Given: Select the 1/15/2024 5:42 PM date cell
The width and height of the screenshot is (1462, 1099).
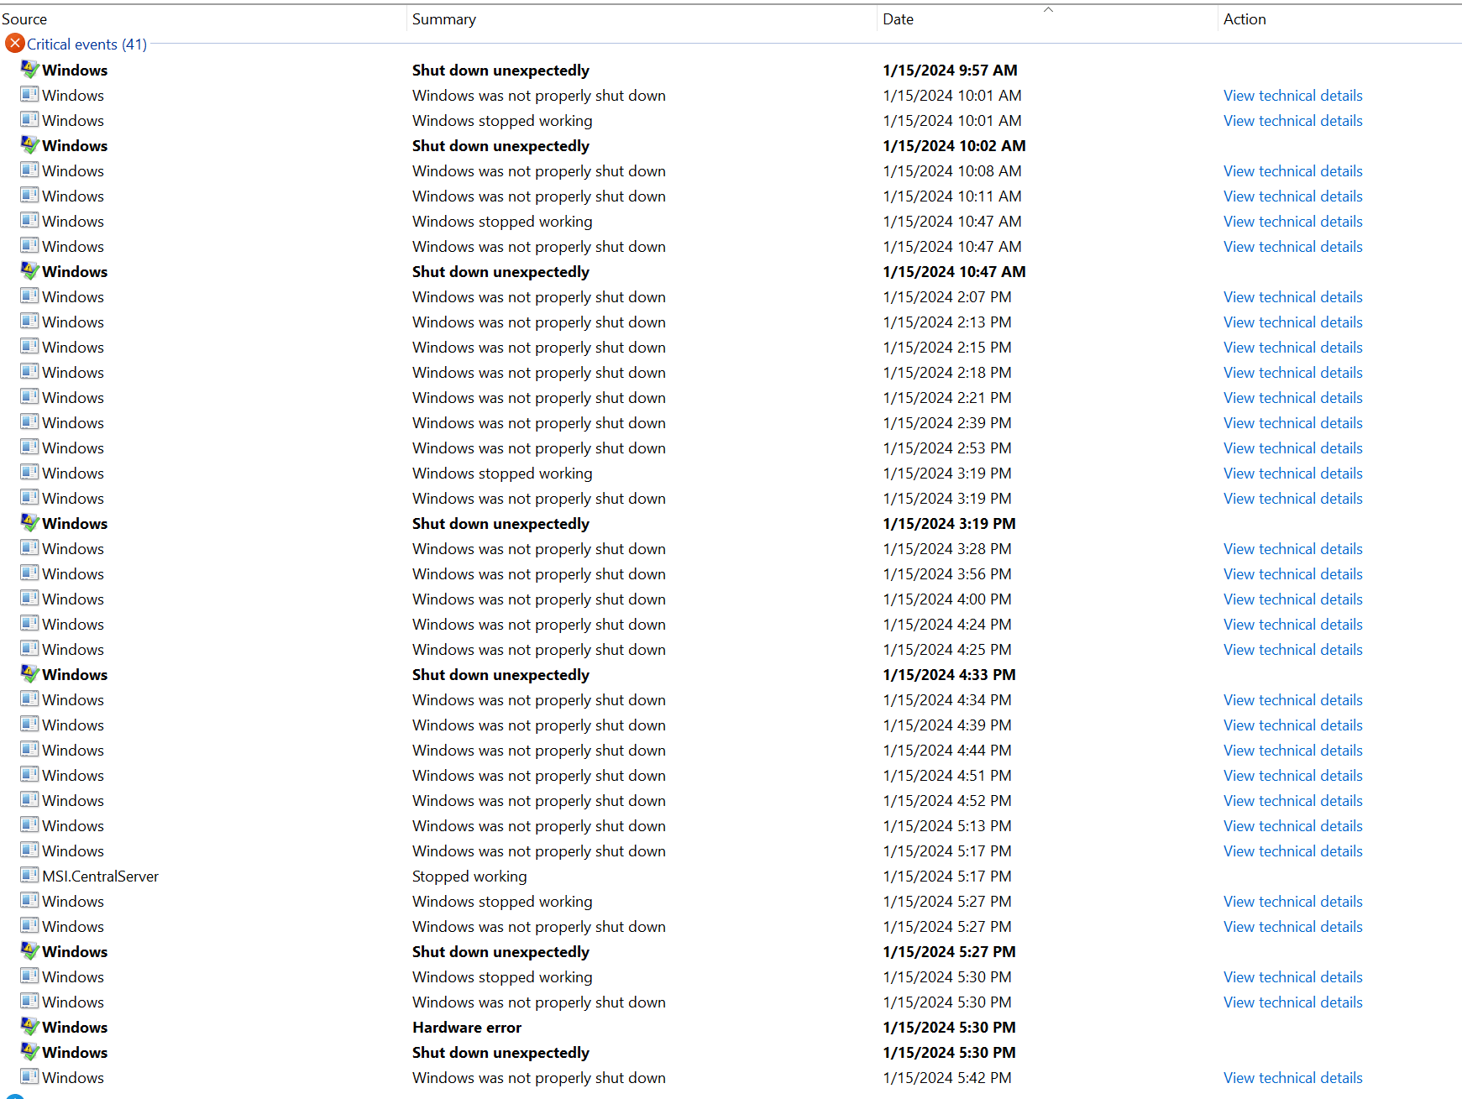Looking at the screenshot, I should (x=947, y=1078).
